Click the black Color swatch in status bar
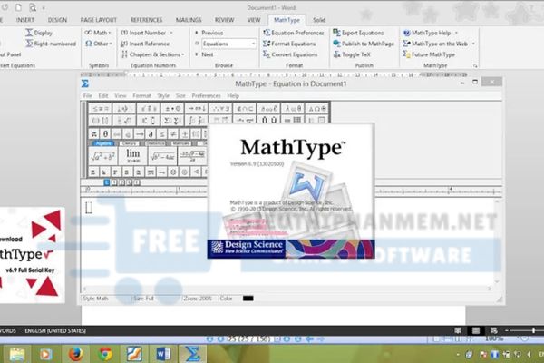544x363 pixels. click(248, 299)
